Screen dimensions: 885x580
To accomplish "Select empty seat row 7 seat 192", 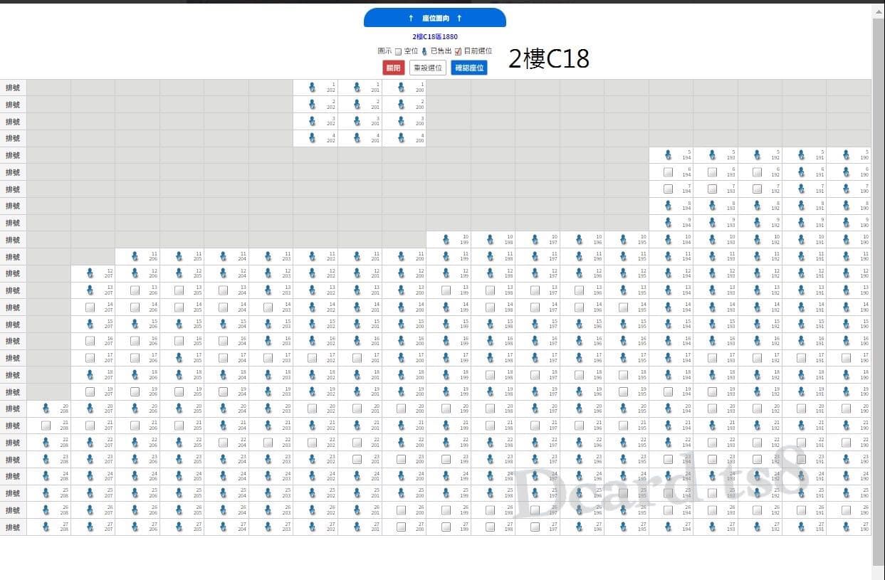I will click(x=757, y=189).
